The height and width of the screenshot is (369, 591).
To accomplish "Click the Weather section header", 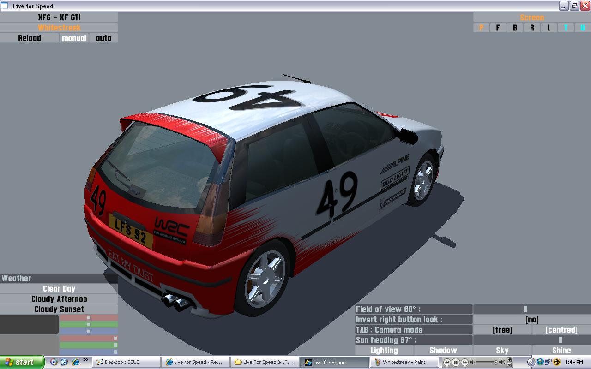I will [59, 278].
